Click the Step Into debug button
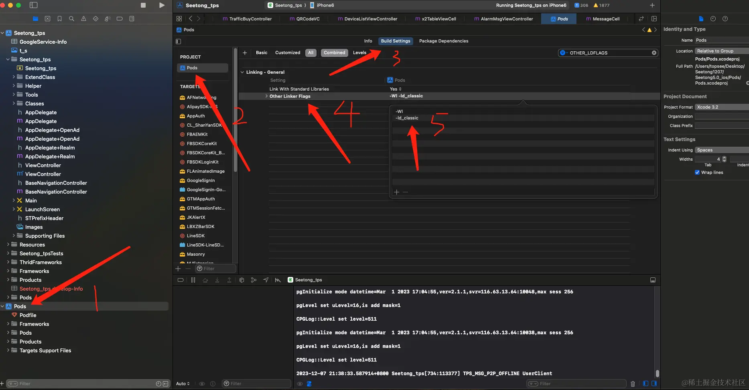This screenshot has width=749, height=390. (x=217, y=280)
